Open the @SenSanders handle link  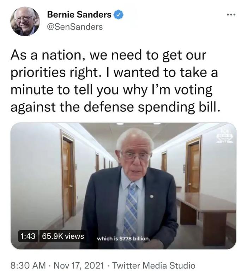point(75,27)
